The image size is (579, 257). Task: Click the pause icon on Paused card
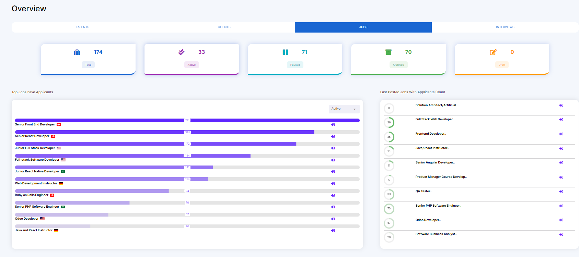285,52
